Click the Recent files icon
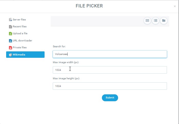Screen dimensions: 179x124 click(x=10, y=27)
